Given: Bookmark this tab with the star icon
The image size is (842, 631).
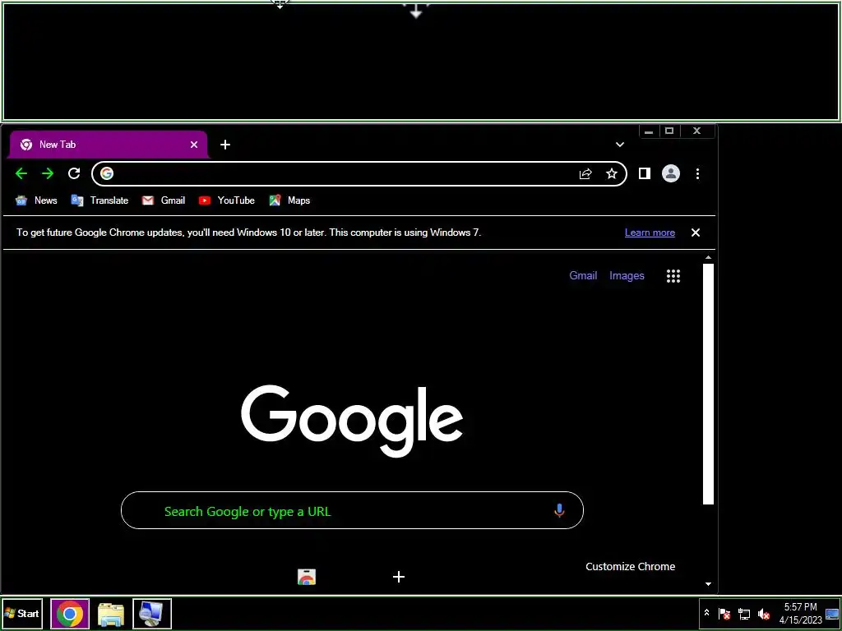Looking at the screenshot, I should click(x=612, y=173).
